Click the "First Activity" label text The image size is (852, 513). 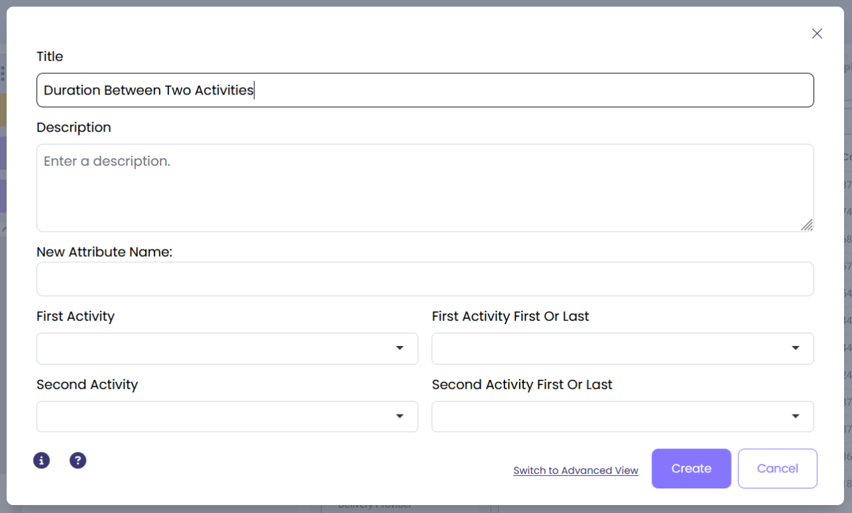75,317
